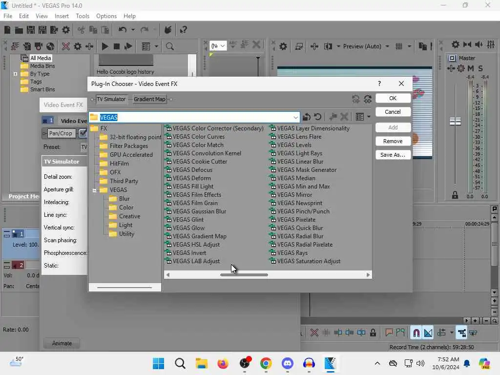Select VEGAS Lens Flare plug-in
Screen dimensions: 500x375
pyautogui.click(x=299, y=137)
